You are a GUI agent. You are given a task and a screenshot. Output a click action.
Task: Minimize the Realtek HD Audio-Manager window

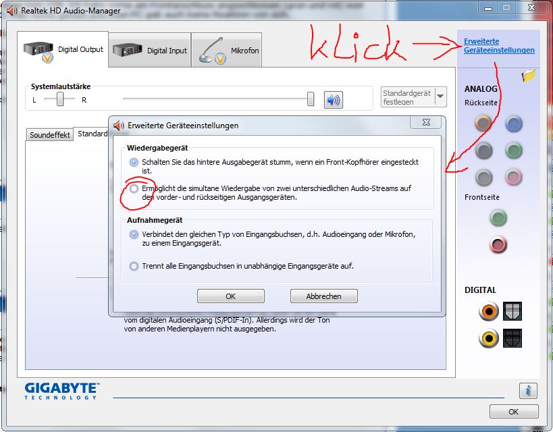(x=488, y=8)
